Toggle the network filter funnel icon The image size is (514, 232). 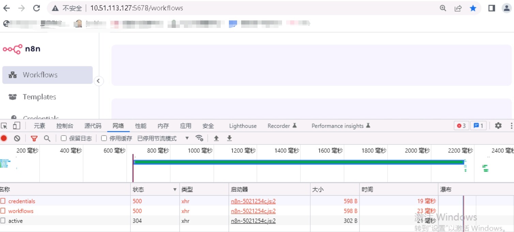34,138
